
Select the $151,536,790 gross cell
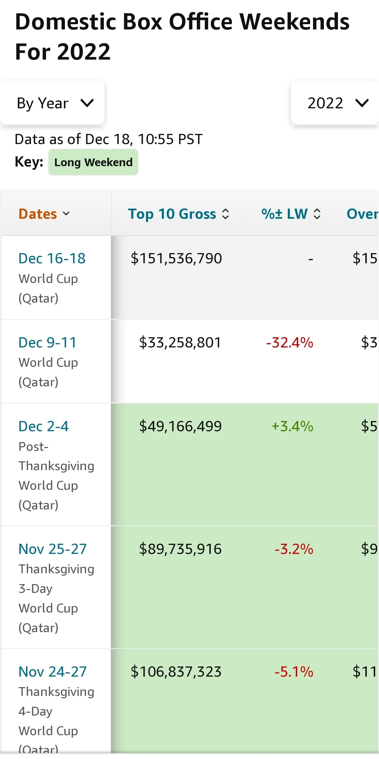click(176, 258)
